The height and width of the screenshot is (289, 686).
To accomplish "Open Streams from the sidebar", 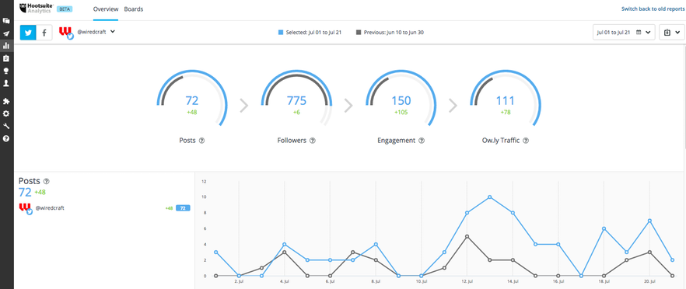I will 6,20.
